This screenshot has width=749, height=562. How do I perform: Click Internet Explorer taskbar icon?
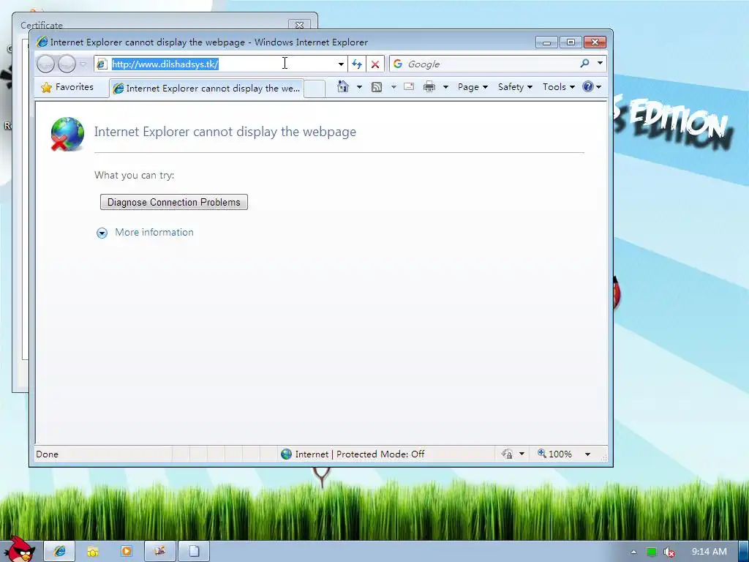[x=60, y=551]
